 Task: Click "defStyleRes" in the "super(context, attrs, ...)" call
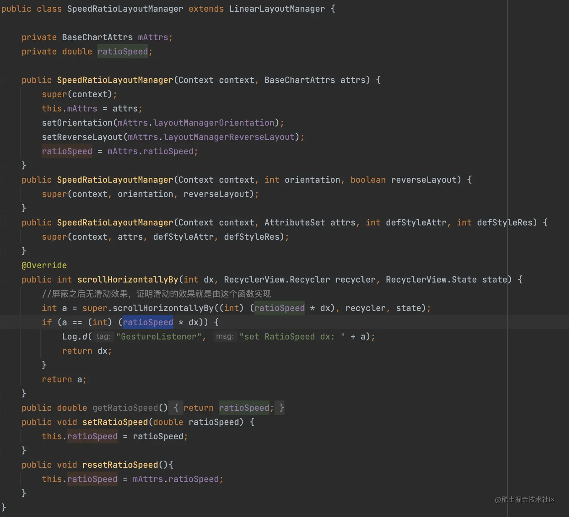click(x=252, y=237)
